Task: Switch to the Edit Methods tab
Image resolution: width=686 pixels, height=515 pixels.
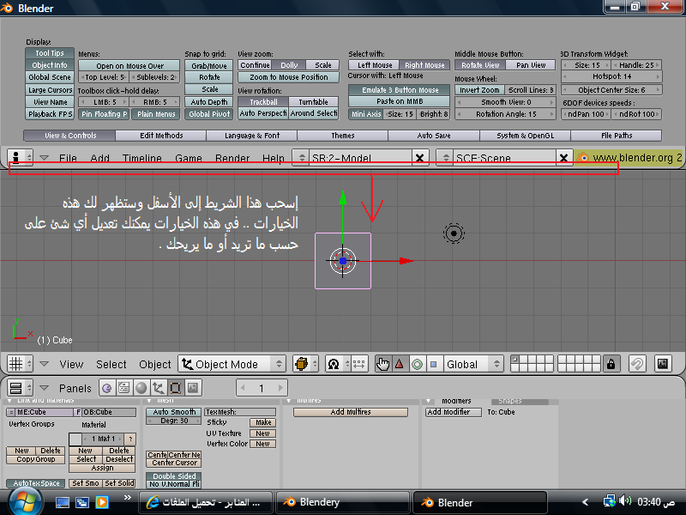Action: tap(161, 136)
